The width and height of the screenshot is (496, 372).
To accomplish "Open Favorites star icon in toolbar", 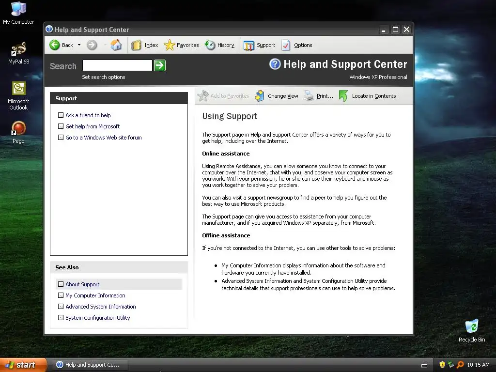I will coord(169,45).
